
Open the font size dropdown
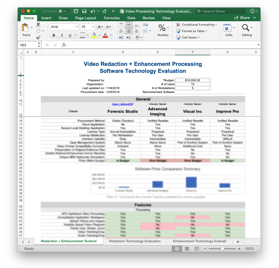(93, 27)
